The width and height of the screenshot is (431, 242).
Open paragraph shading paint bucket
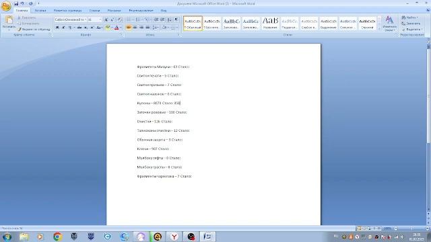(165, 28)
